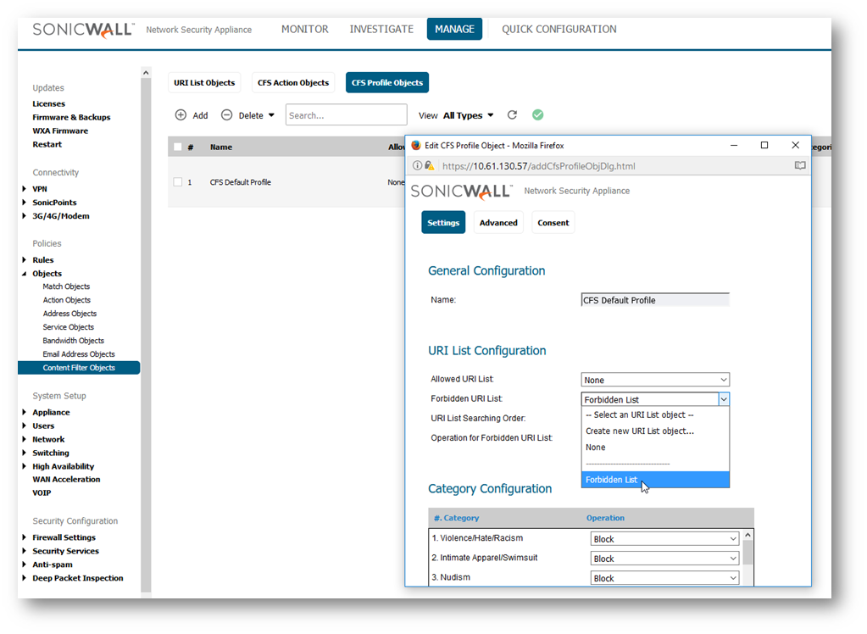867x634 pixels.
Task: Check the CFS Default Profile row checkbox
Action: [x=177, y=182]
